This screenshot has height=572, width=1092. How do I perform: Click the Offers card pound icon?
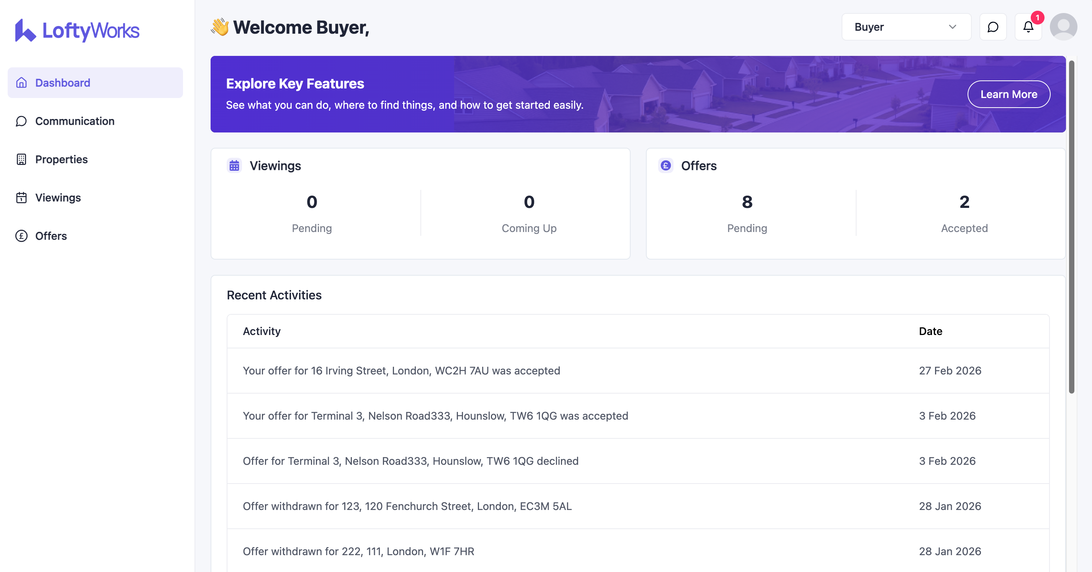tap(665, 165)
